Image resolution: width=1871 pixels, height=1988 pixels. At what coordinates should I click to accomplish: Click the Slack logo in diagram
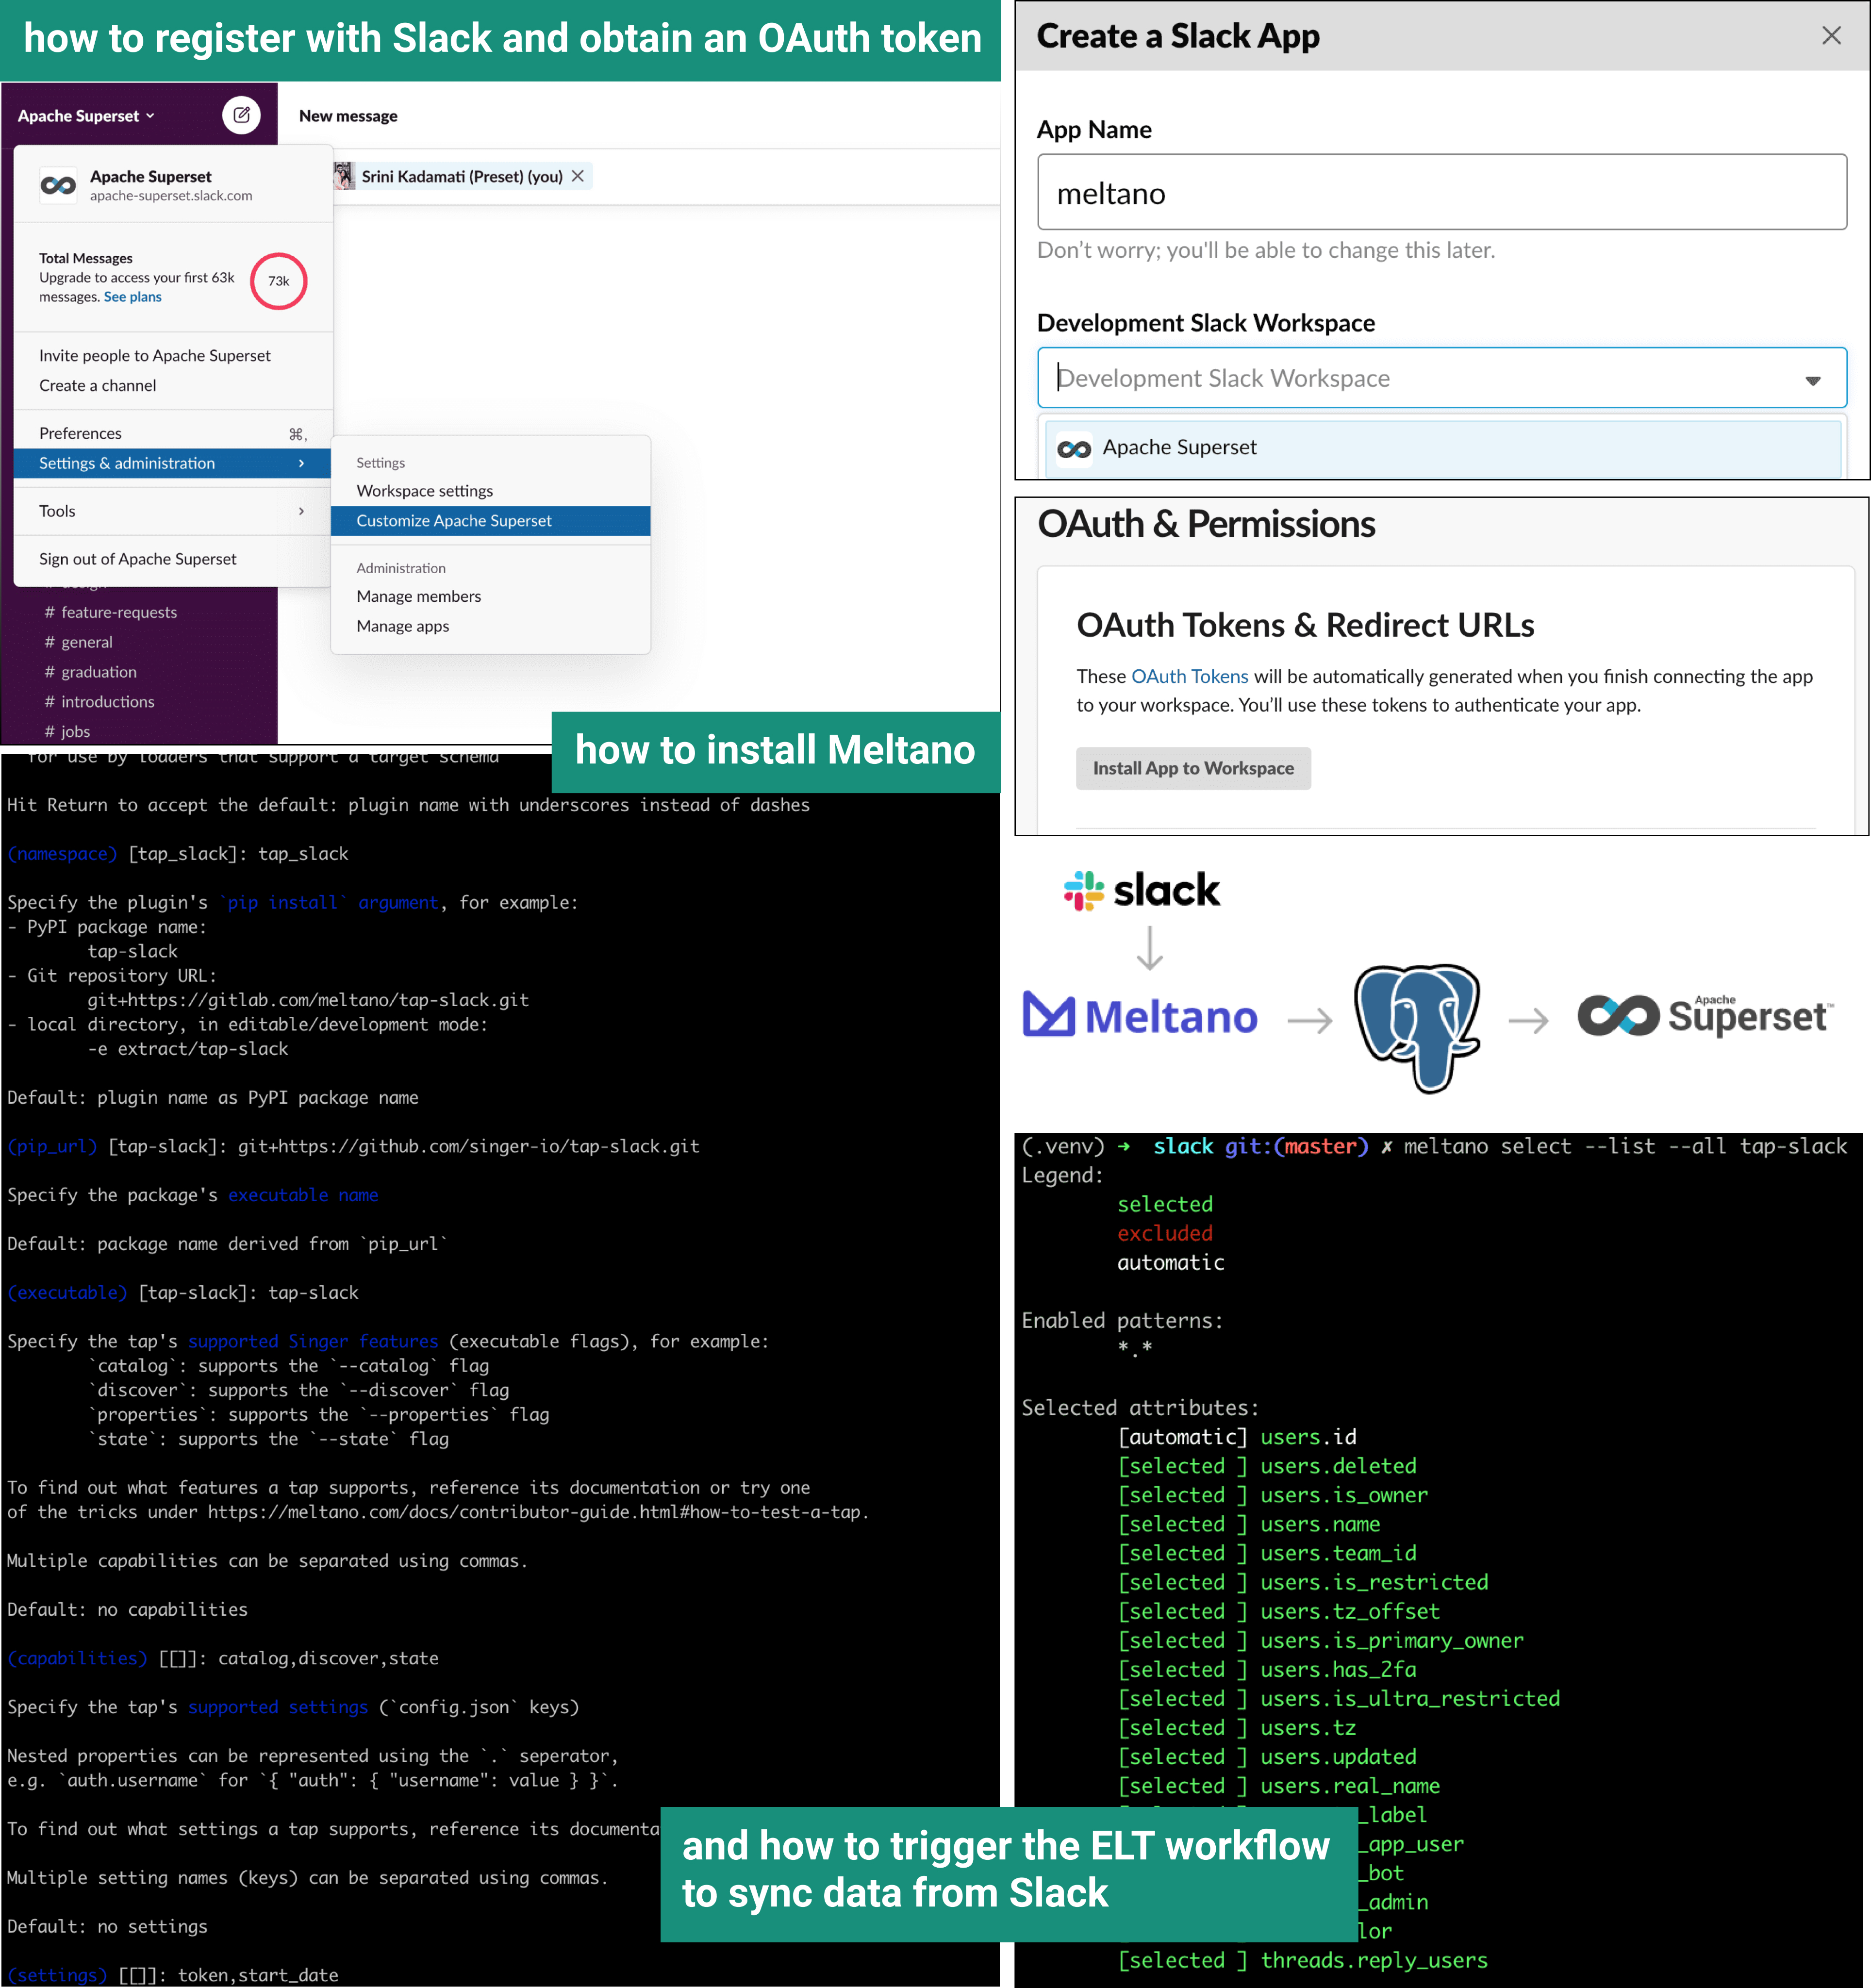tap(1142, 890)
